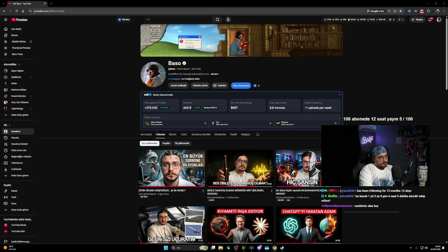Open more options for SESLE SARHOŞ video
This screenshot has height=252, width=448.
tap(272, 191)
